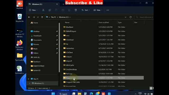Expand the Windows (C:) tree node
The image size is (169, 95).
click(29, 83)
